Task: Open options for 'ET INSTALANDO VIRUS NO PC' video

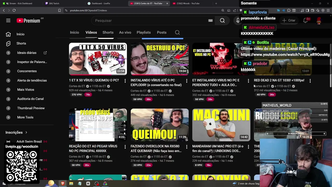Action: click(x=248, y=81)
